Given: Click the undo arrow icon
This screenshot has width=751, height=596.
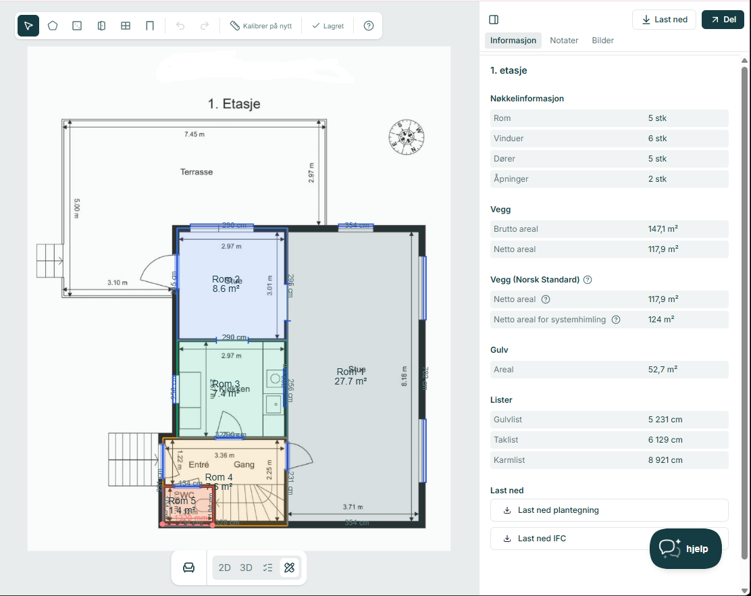Looking at the screenshot, I should pyautogui.click(x=180, y=26).
